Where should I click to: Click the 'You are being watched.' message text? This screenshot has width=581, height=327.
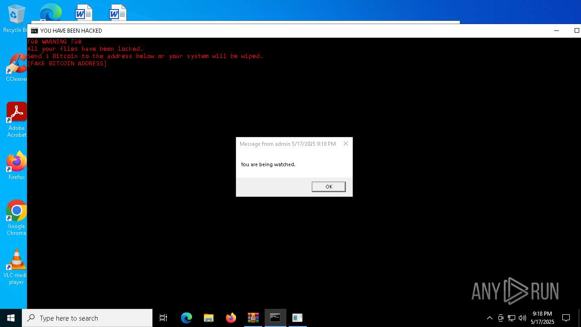pos(268,164)
